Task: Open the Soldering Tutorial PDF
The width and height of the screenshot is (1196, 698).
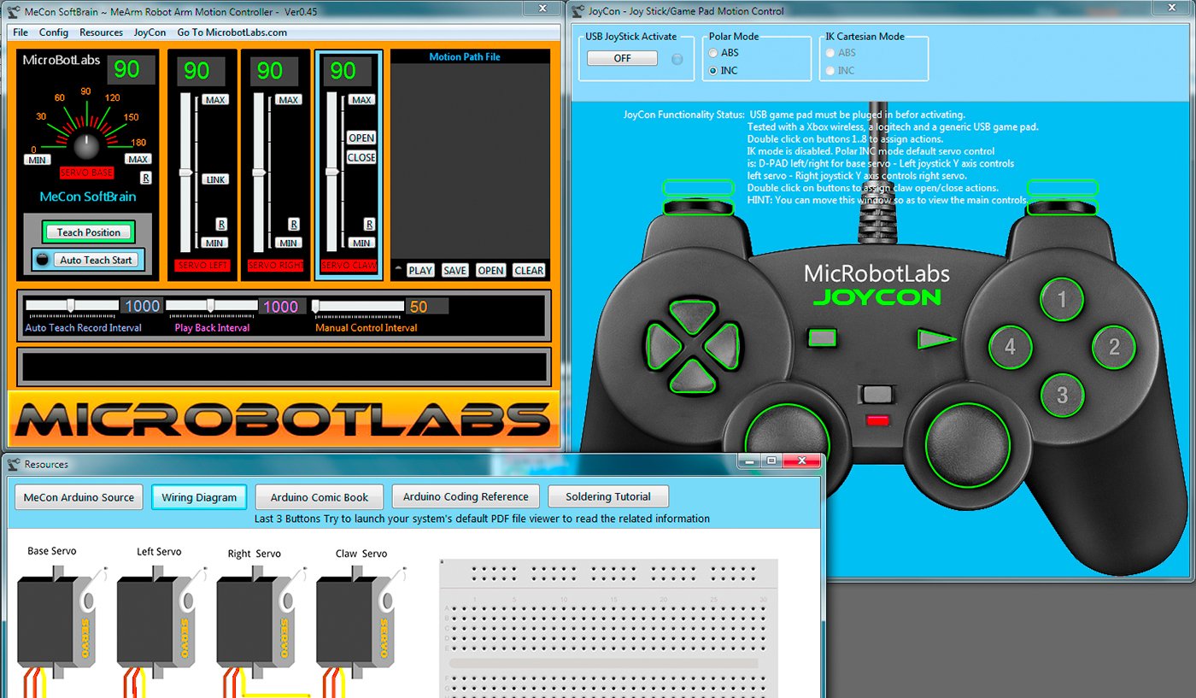Action: coord(607,496)
